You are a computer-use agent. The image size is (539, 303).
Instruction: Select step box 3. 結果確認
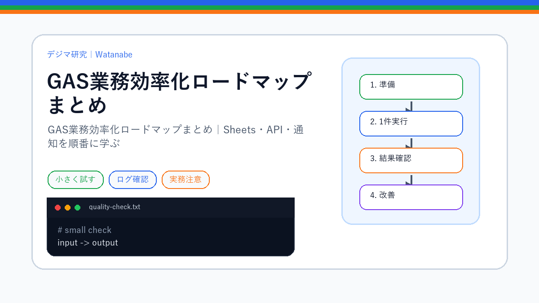click(x=411, y=160)
